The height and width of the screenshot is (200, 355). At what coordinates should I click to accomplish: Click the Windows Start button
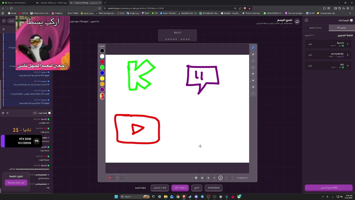coord(116,197)
